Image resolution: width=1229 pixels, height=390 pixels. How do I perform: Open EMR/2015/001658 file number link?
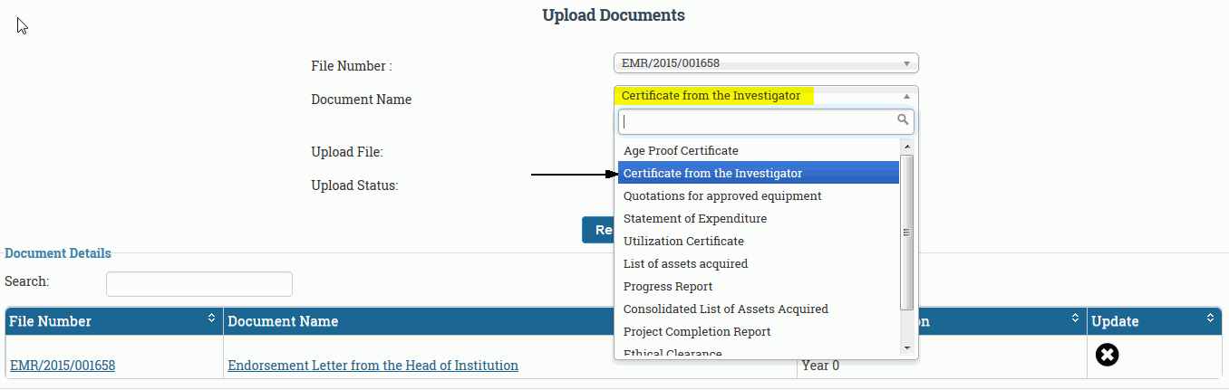coord(63,366)
